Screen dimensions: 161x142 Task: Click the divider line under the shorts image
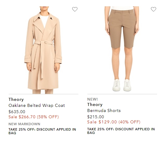(122, 94)
